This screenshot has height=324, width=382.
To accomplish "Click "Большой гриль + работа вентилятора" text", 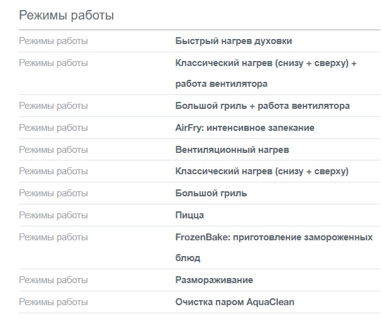I will (x=262, y=106).
